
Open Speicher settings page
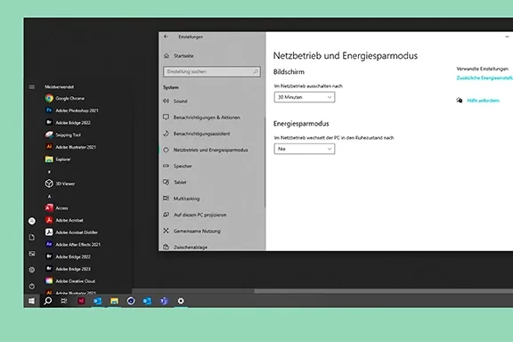[177, 167]
